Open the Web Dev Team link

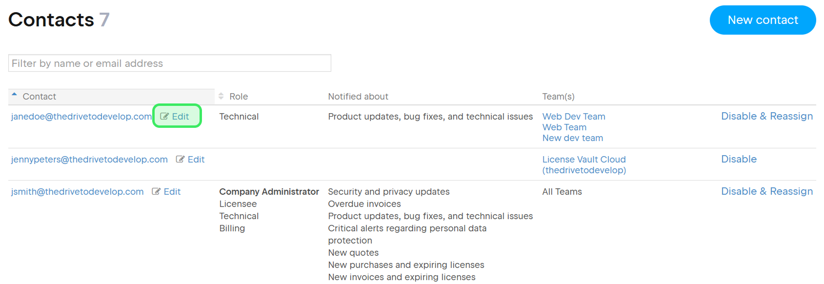point(574,117)
